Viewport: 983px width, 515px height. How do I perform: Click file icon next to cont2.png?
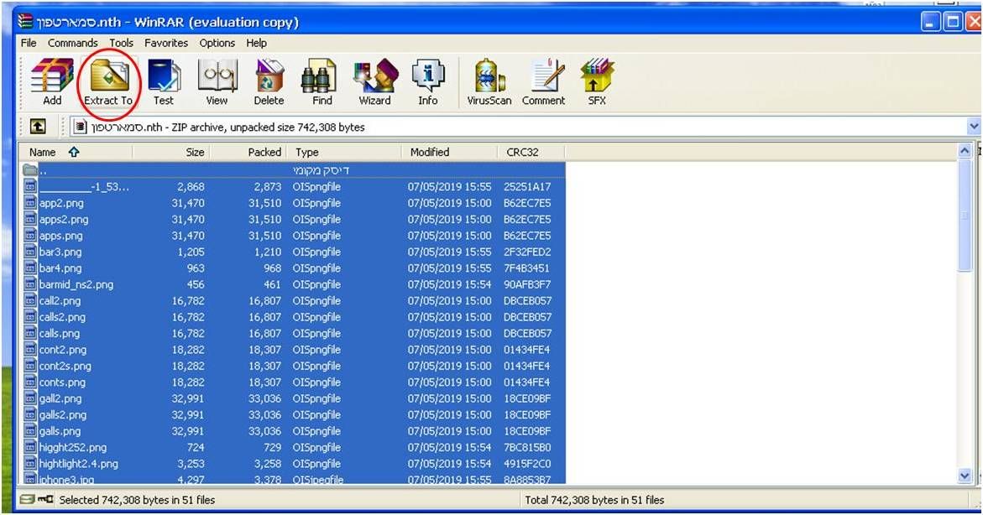coord(30,350)
